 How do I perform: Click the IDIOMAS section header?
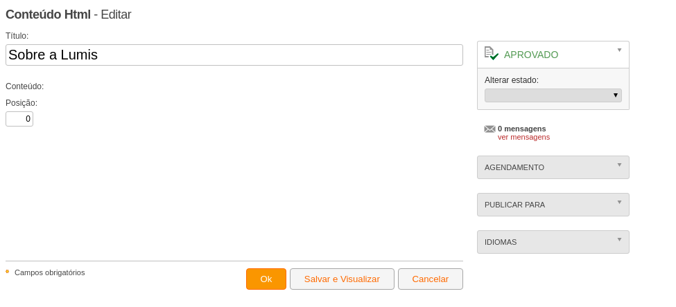click(x=553, y=242)
